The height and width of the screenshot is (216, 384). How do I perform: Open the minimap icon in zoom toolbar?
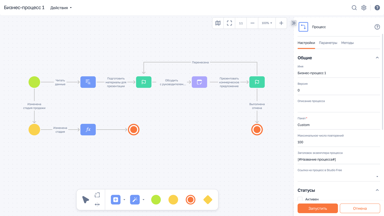coord(218,23)
